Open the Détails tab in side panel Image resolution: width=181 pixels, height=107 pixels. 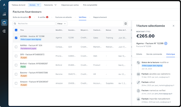139,54
